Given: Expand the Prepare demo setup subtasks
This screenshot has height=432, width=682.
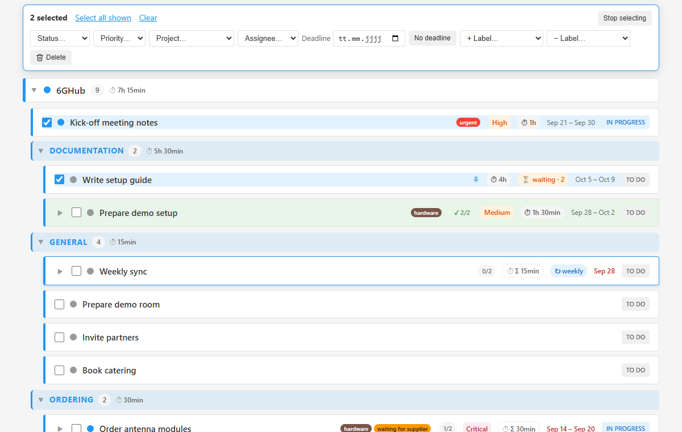Looking at the screenshot, I should pos(60,213).
